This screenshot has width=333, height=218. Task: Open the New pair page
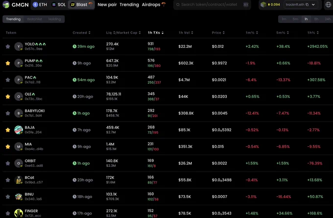tap(107, 4)
